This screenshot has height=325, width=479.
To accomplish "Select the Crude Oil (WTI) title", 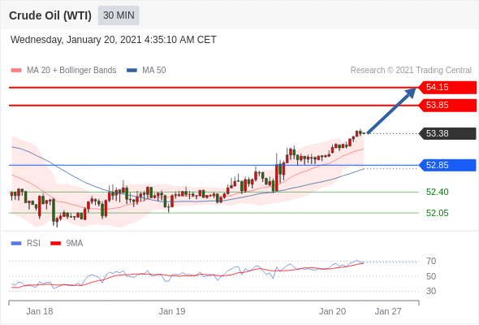I will (50, 15).
